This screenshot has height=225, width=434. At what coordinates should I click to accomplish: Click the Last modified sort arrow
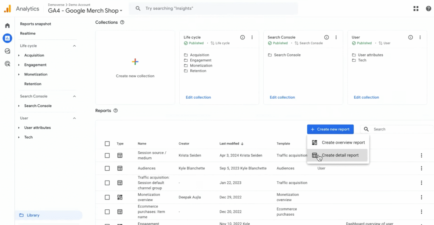(x=242, y=144)
